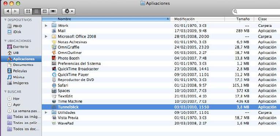Open Escritorio in sidebar
280x136 pixels.
tap(18, 47)
